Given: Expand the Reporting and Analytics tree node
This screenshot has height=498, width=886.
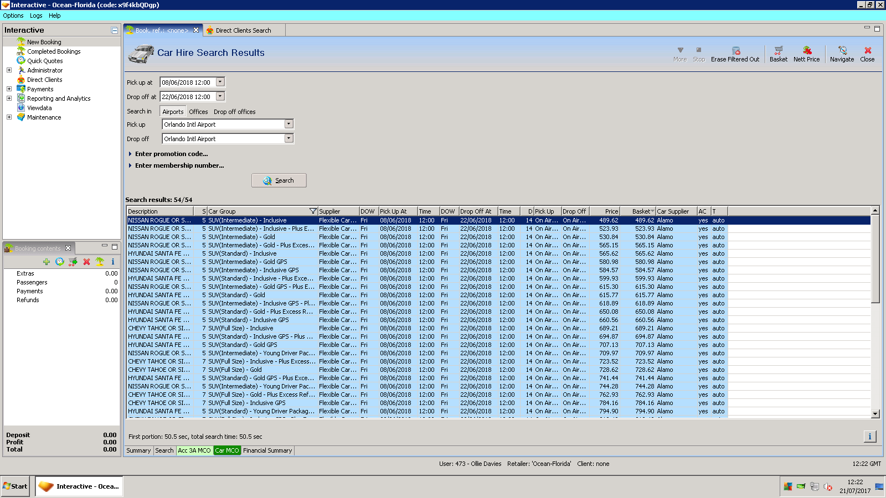Looking at the screenshot, I should tap(9, 98).
